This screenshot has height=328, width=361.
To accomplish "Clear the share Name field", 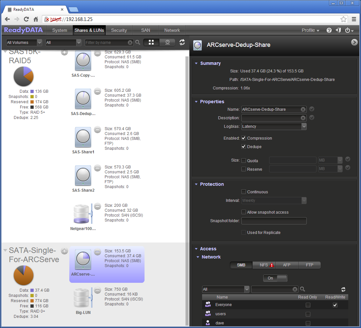I will pyautogui.click(x=303, y=109).
